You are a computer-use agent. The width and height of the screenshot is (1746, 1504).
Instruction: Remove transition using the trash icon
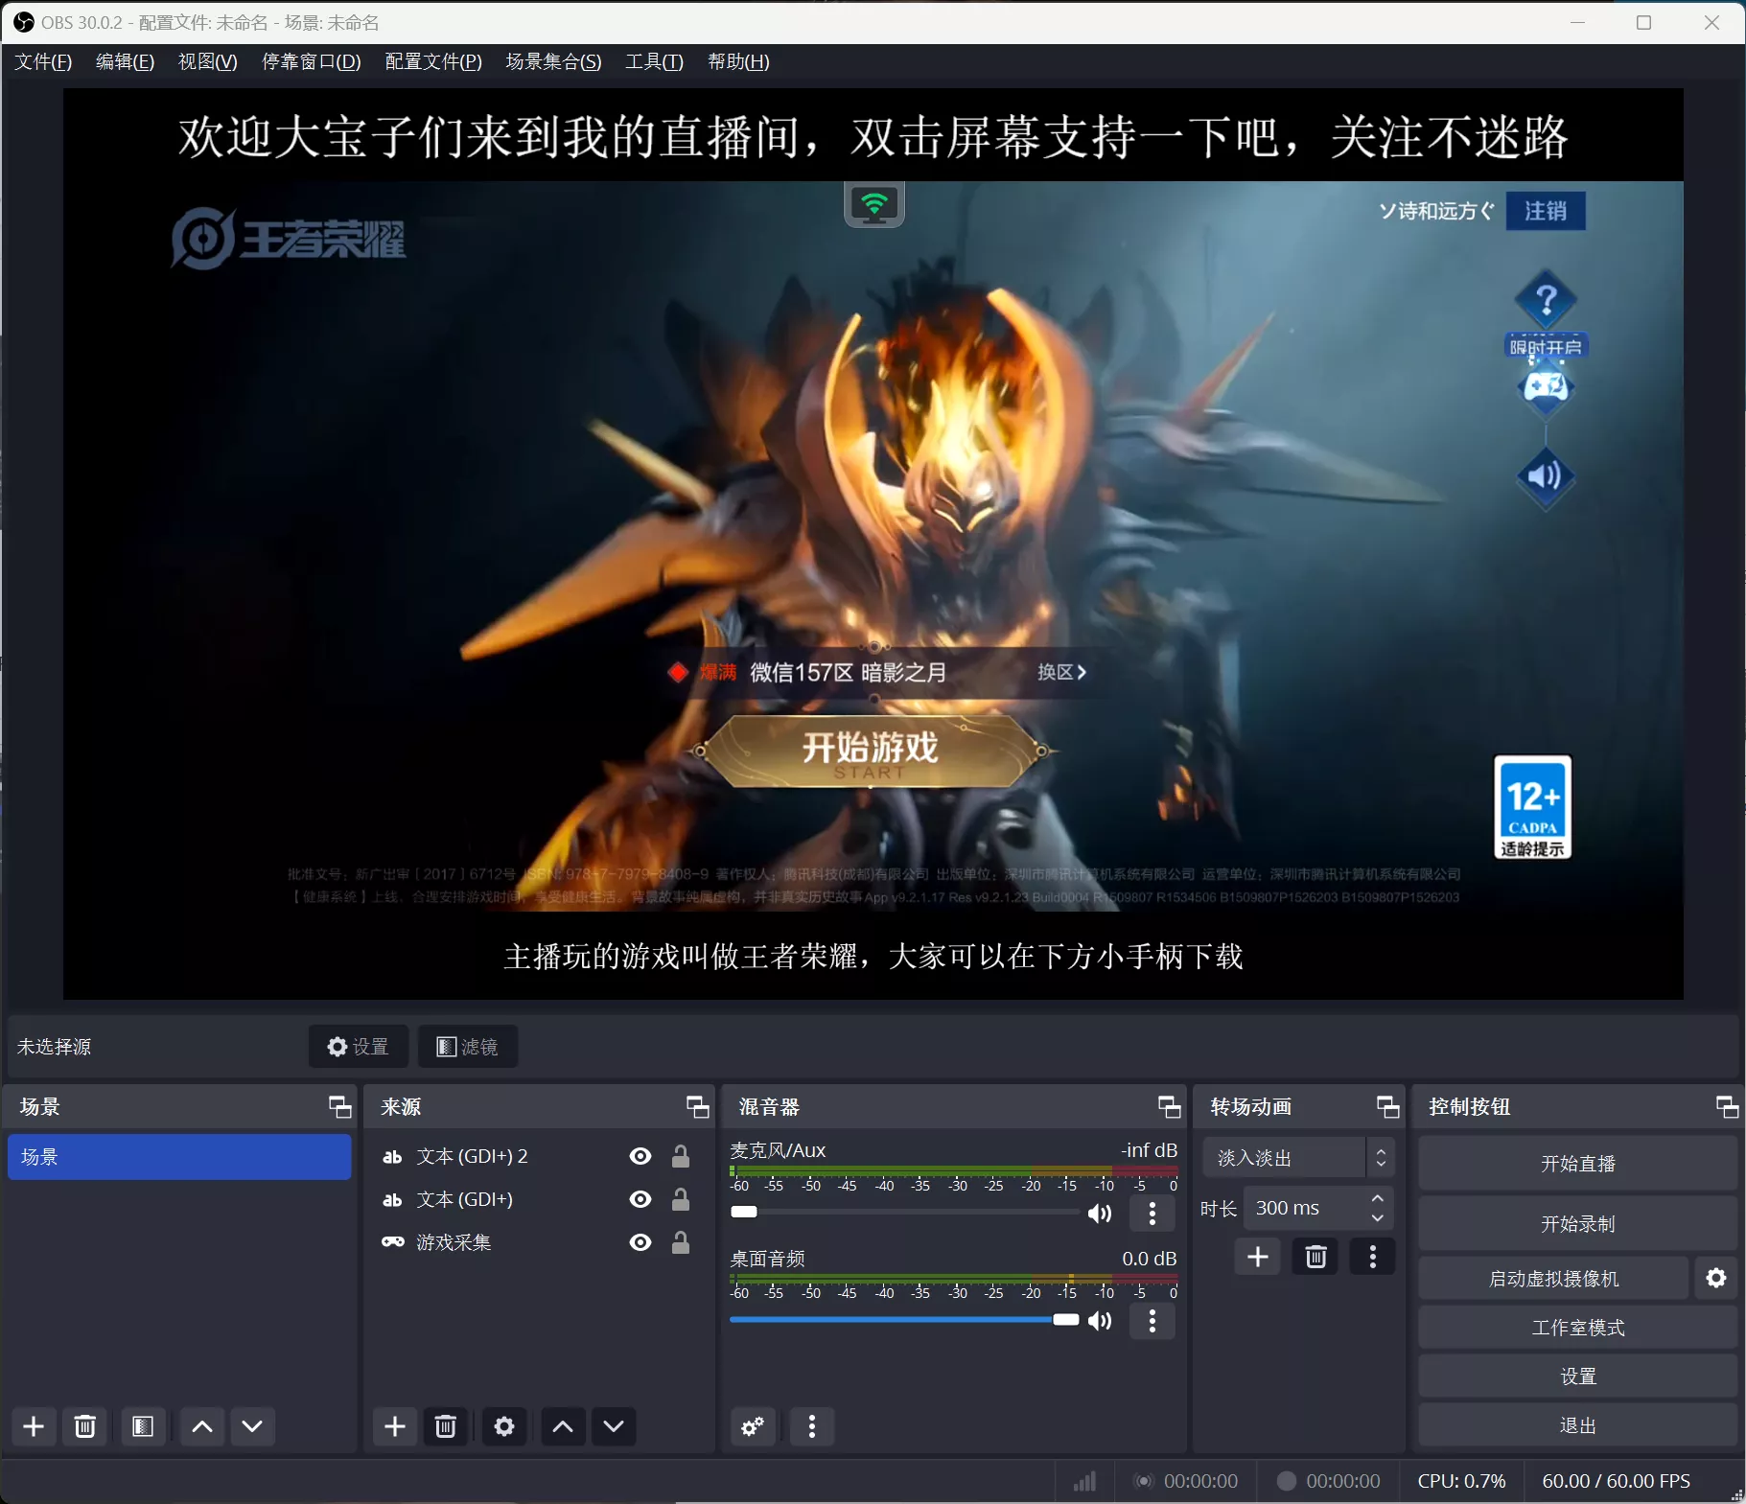click(x=1315, y=1257)
